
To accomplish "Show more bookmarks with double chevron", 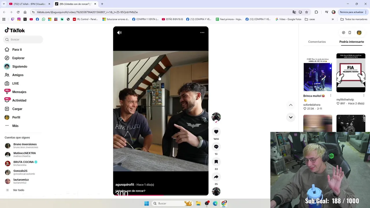I will coord(333,19).
